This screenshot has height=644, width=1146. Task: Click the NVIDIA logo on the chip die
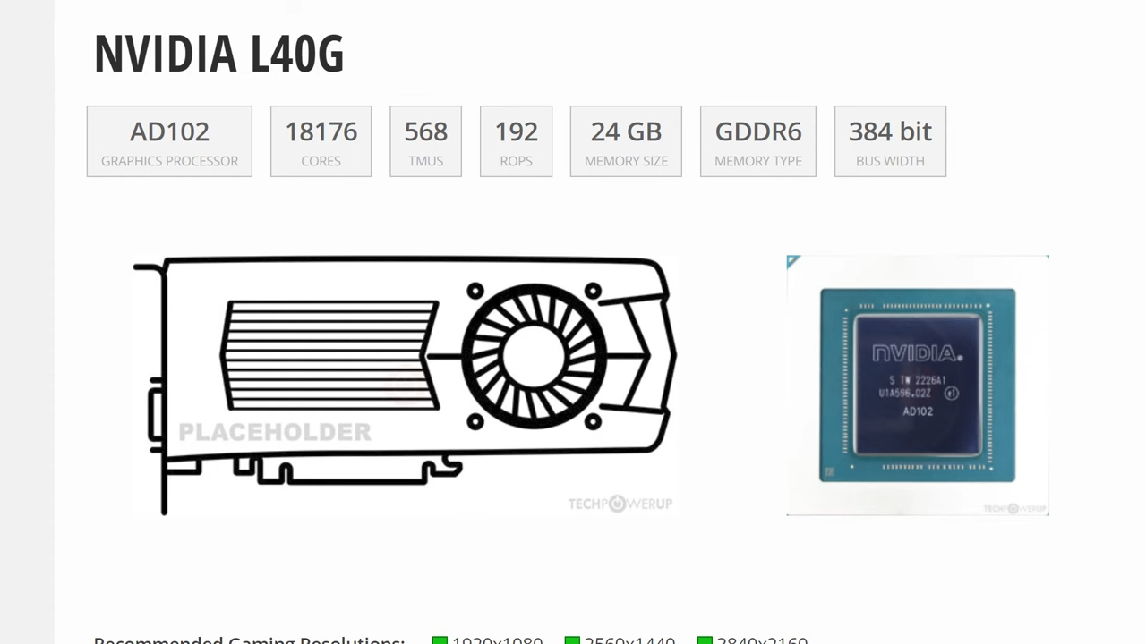917,352
